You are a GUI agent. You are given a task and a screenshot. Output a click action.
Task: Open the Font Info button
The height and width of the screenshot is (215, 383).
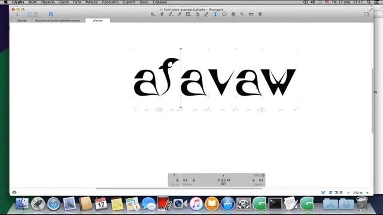(x=17, y=14)
